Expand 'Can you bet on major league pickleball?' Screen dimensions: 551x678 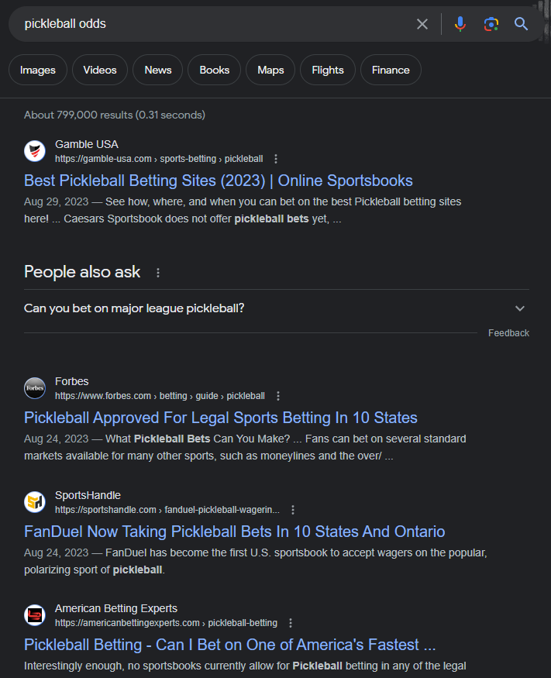[x=277, y=308]
